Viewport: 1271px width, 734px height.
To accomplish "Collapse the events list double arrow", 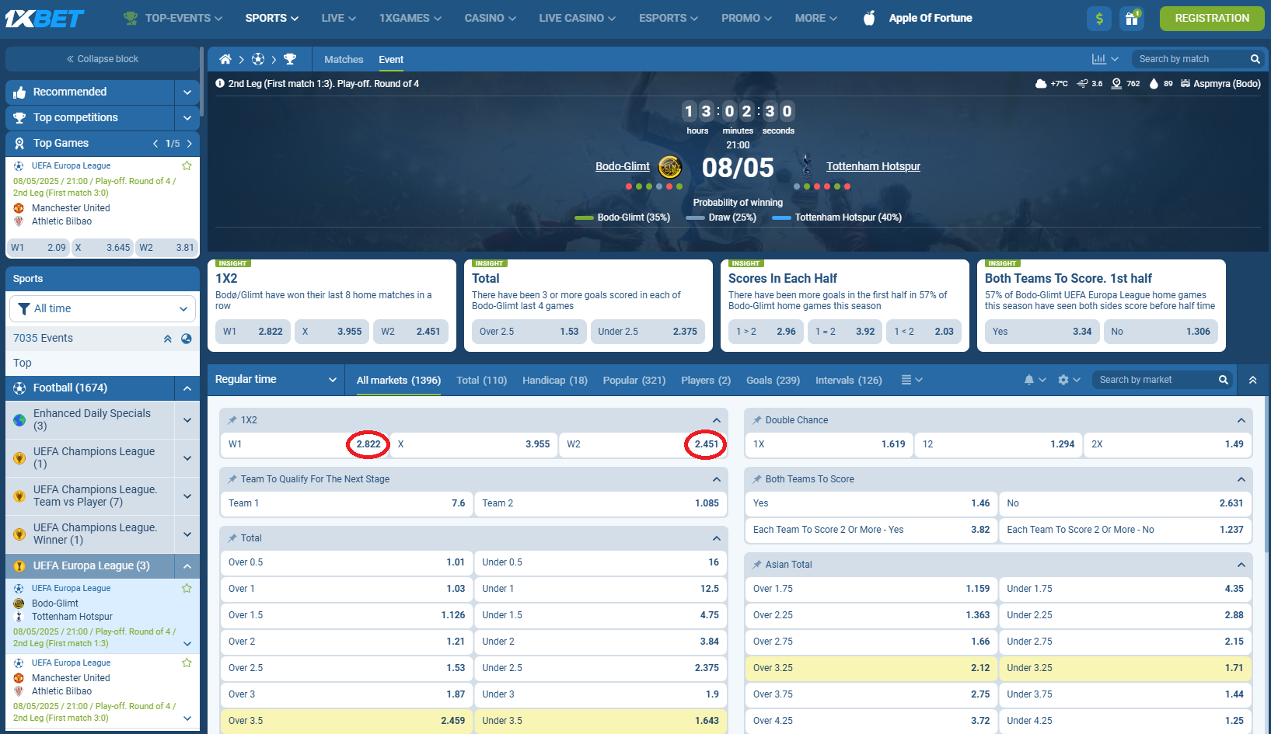I will (167, 338).
